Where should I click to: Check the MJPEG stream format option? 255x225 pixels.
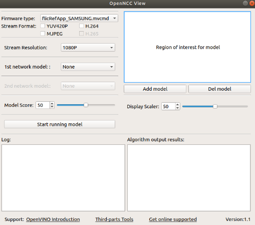point(43,34)
